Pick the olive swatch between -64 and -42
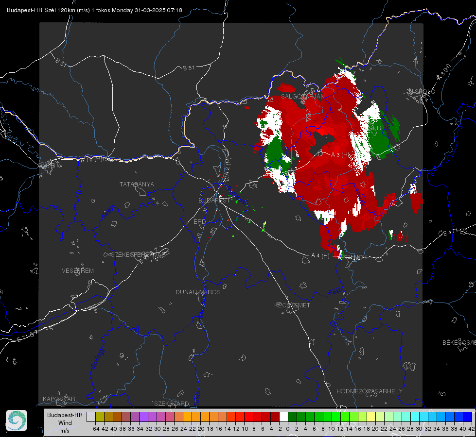Screen dimensions: 476x437 (x=100, y=417)
